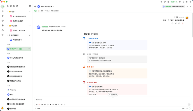Delete the user message with the red trash icon
The image size is (193, 111).
183,23
